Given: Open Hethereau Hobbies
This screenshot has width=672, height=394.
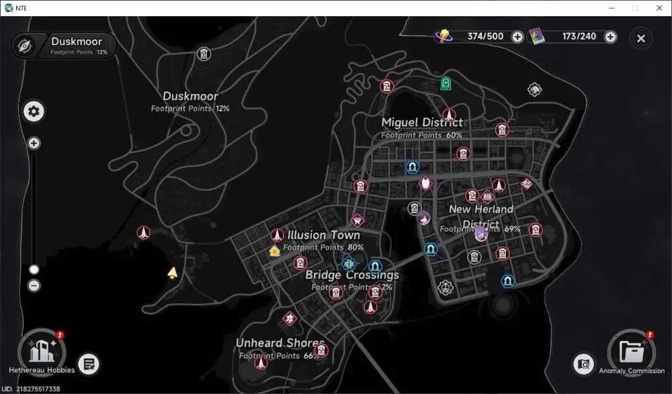Looking at the screenshot, I should click(x=42, y=352).
